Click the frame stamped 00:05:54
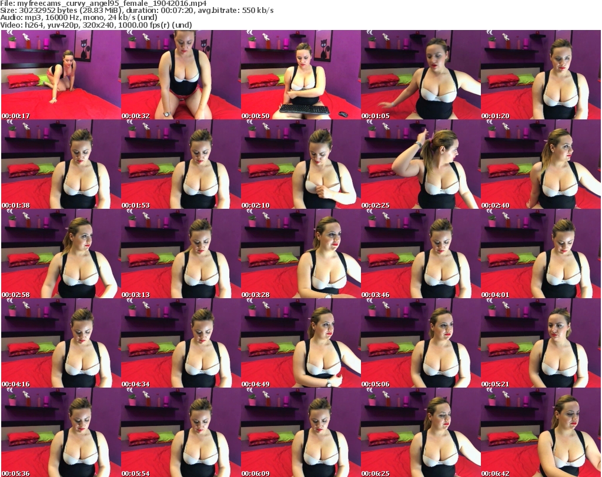 [x=181, y=432]
